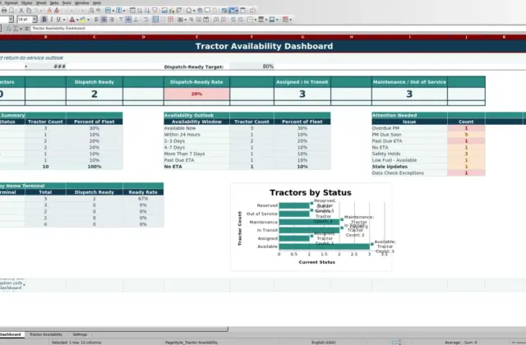Click the Copy icon
Viewport: 526px width, 345px height.
click(x=29, y=11)
